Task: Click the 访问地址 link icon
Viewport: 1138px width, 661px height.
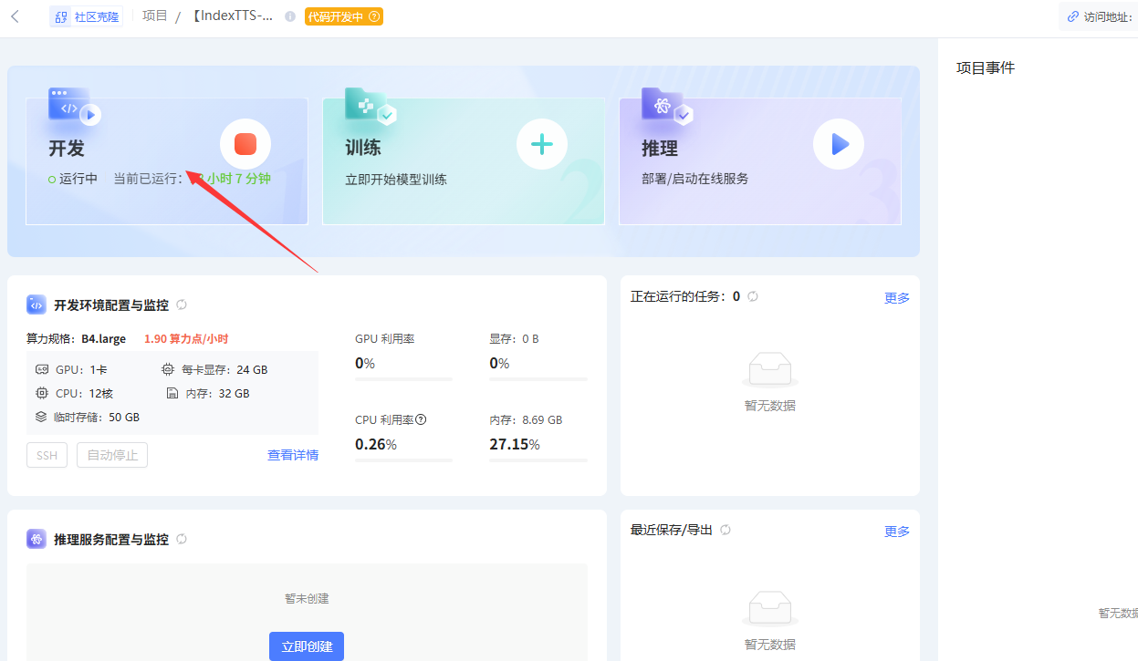Action: [x=1073, y=16]
